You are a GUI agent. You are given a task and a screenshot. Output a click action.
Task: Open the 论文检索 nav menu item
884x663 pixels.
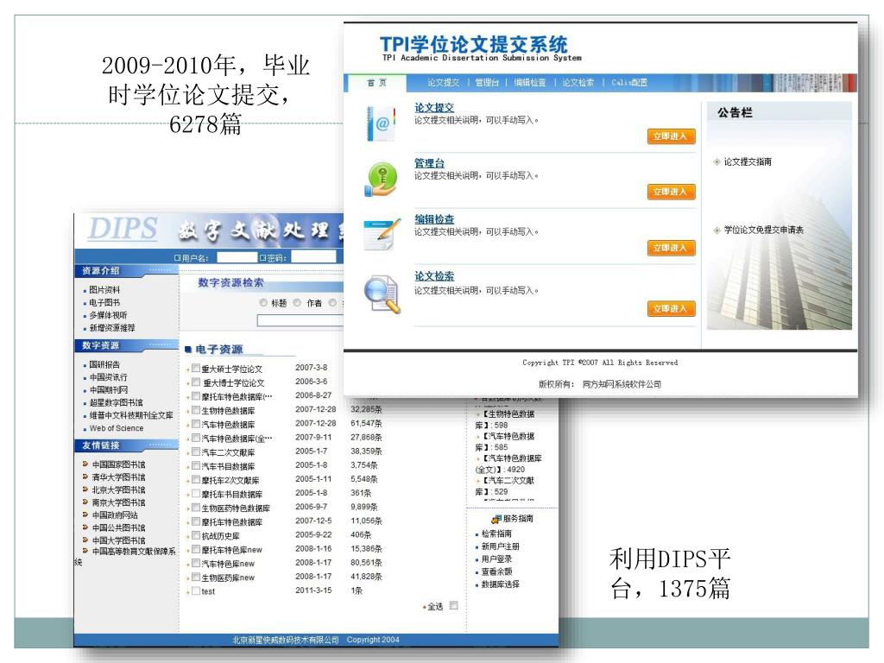(x=578, y=82)
